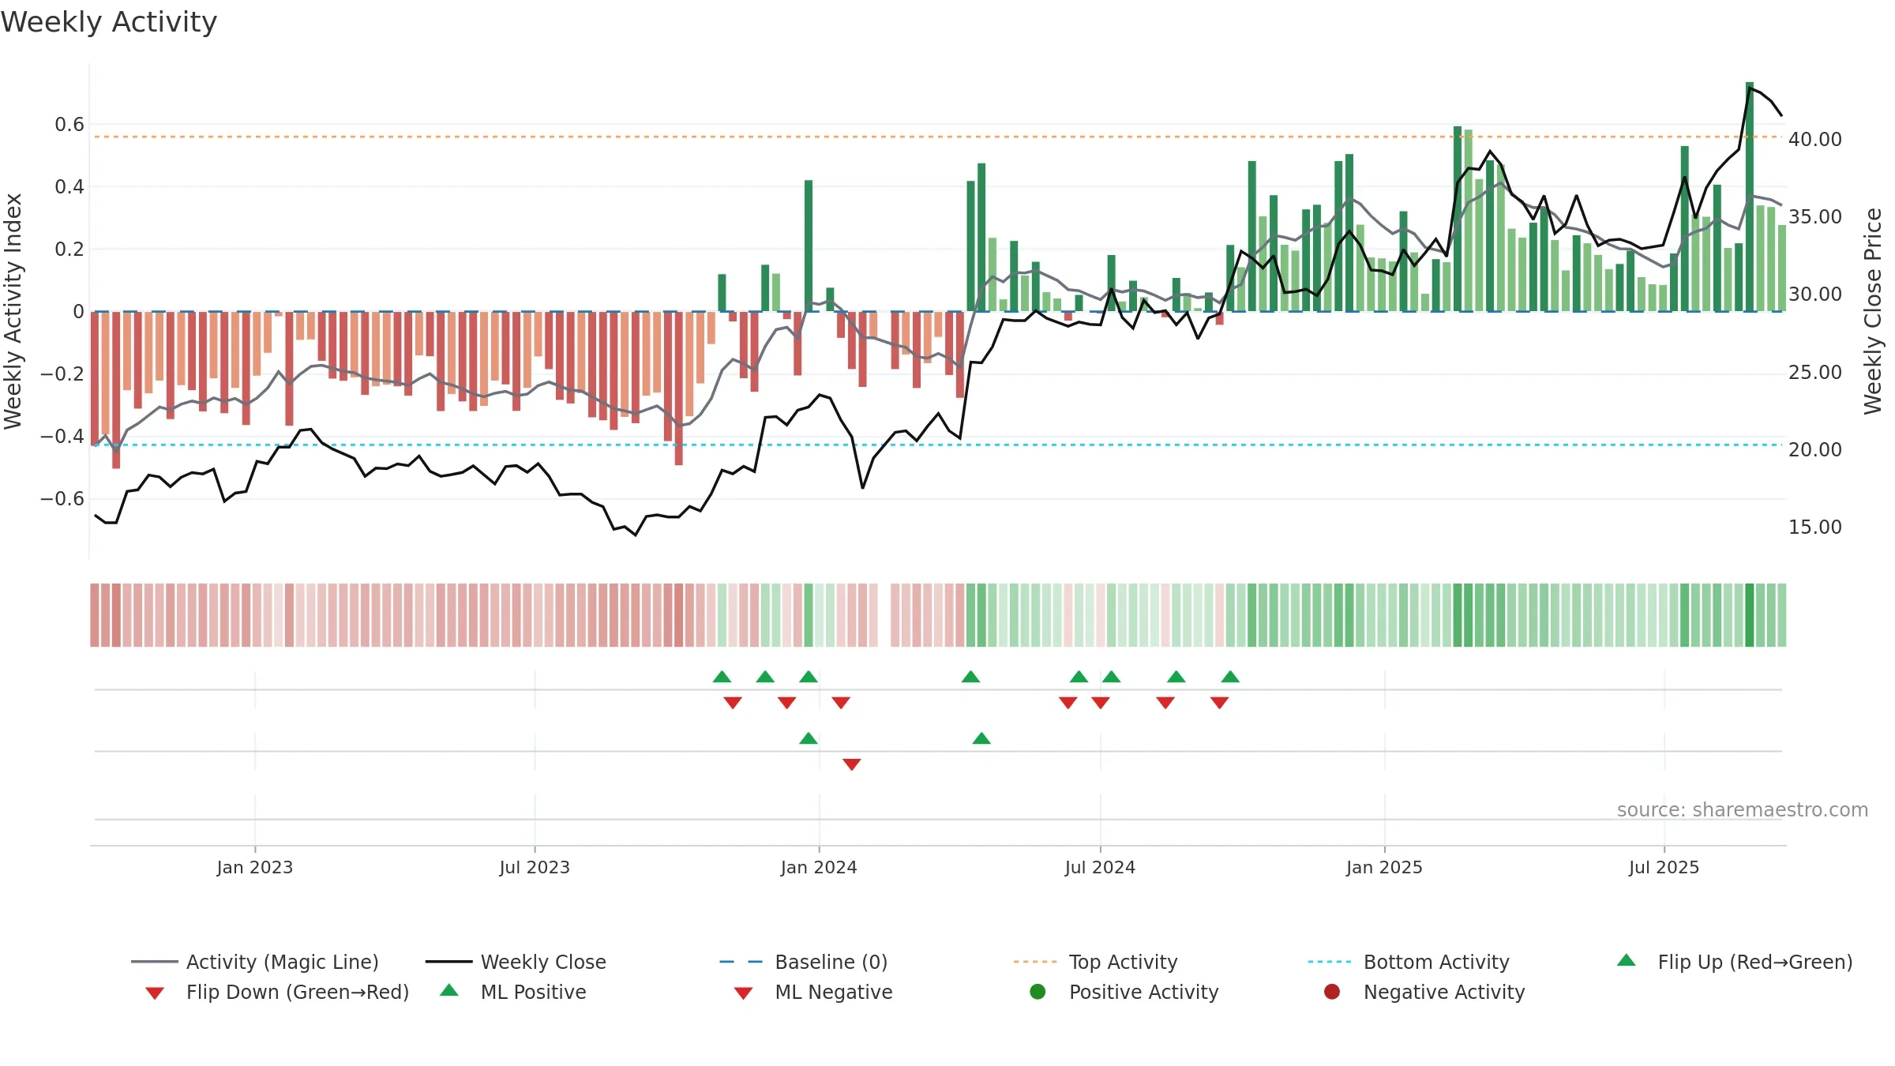Click the cyan Bottom Activity dotted line

[938, 445]
